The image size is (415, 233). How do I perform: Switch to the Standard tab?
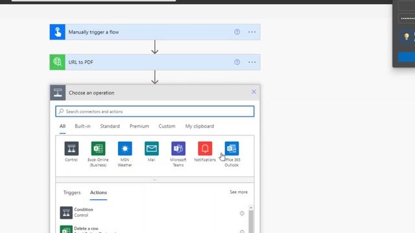pyautogui.click(x=110, y=126)
